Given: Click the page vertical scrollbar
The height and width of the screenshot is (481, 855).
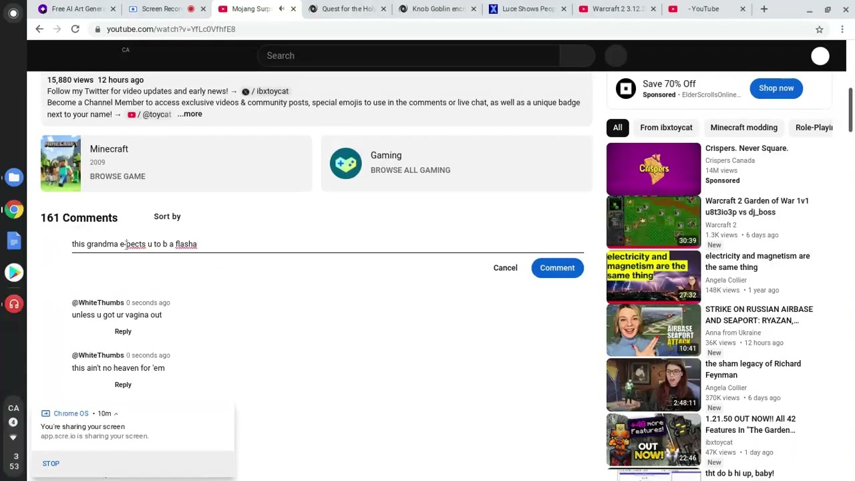Looking at the screenshot, I should click(850, 110).
